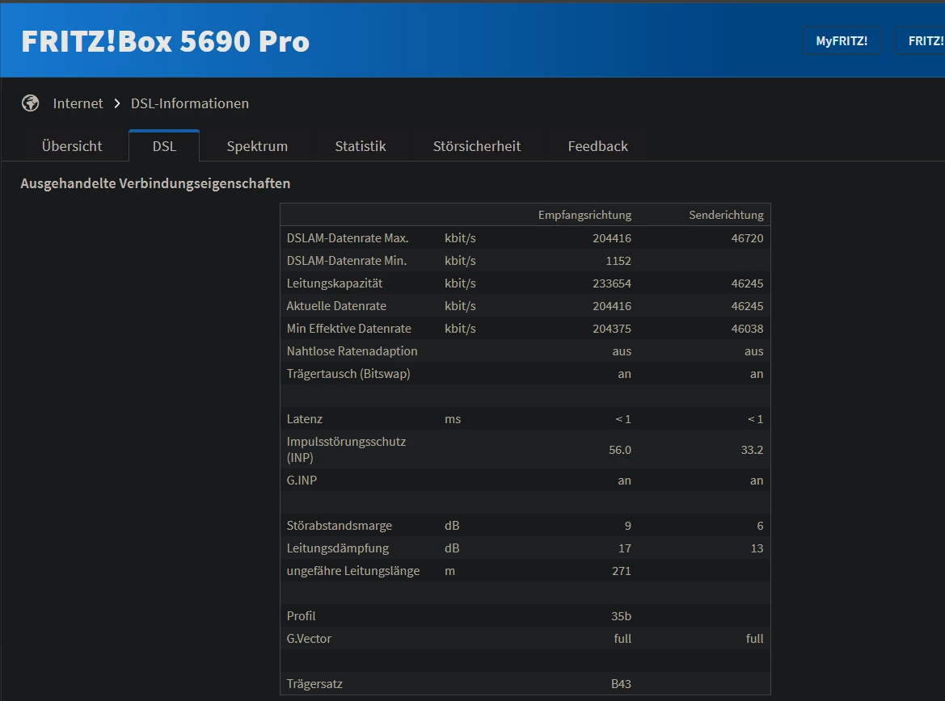Select the Leitungskapazität row label
The height and width of the screenshot is (701, 945).
pyautogui.click(x=335, y=283)
